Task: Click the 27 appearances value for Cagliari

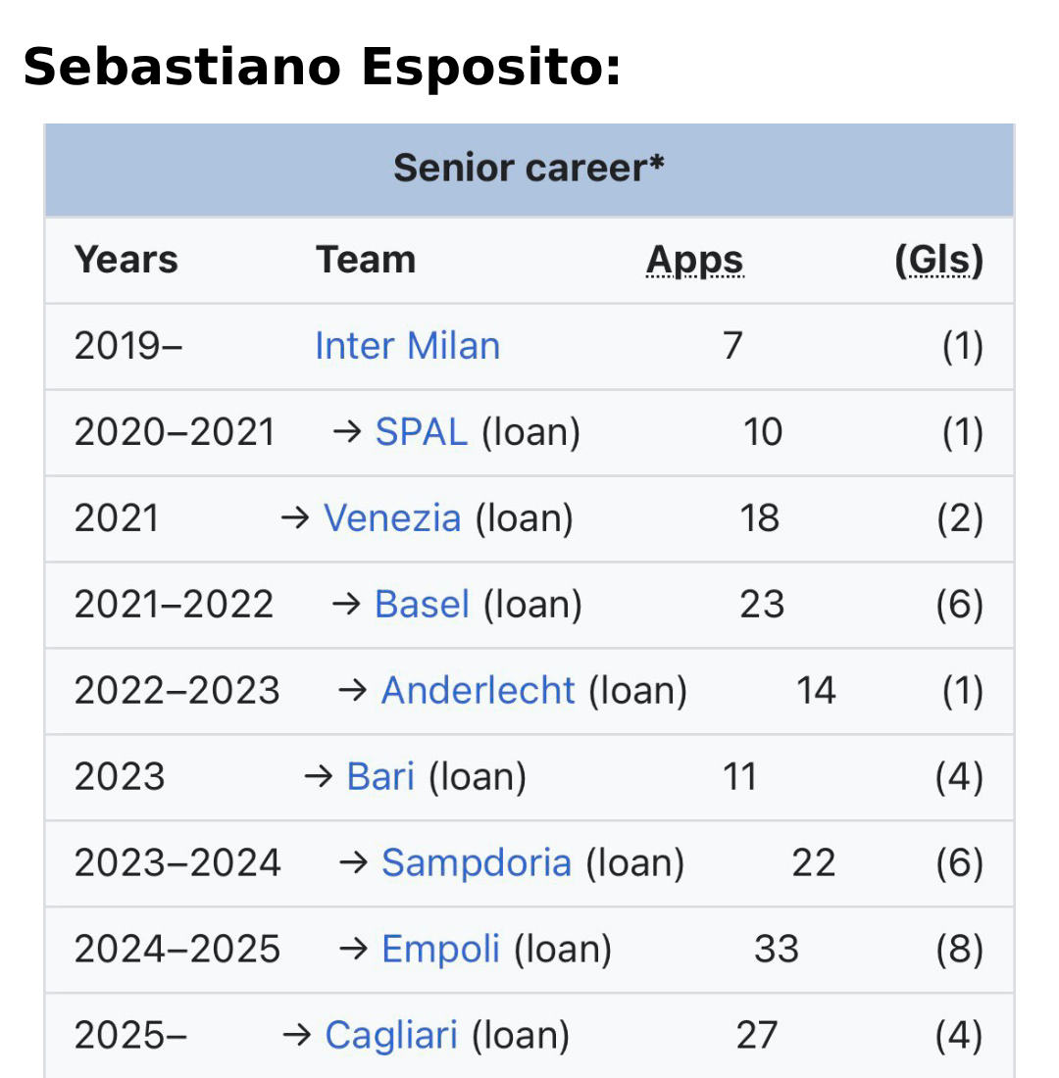Action: pos(757,1036)
